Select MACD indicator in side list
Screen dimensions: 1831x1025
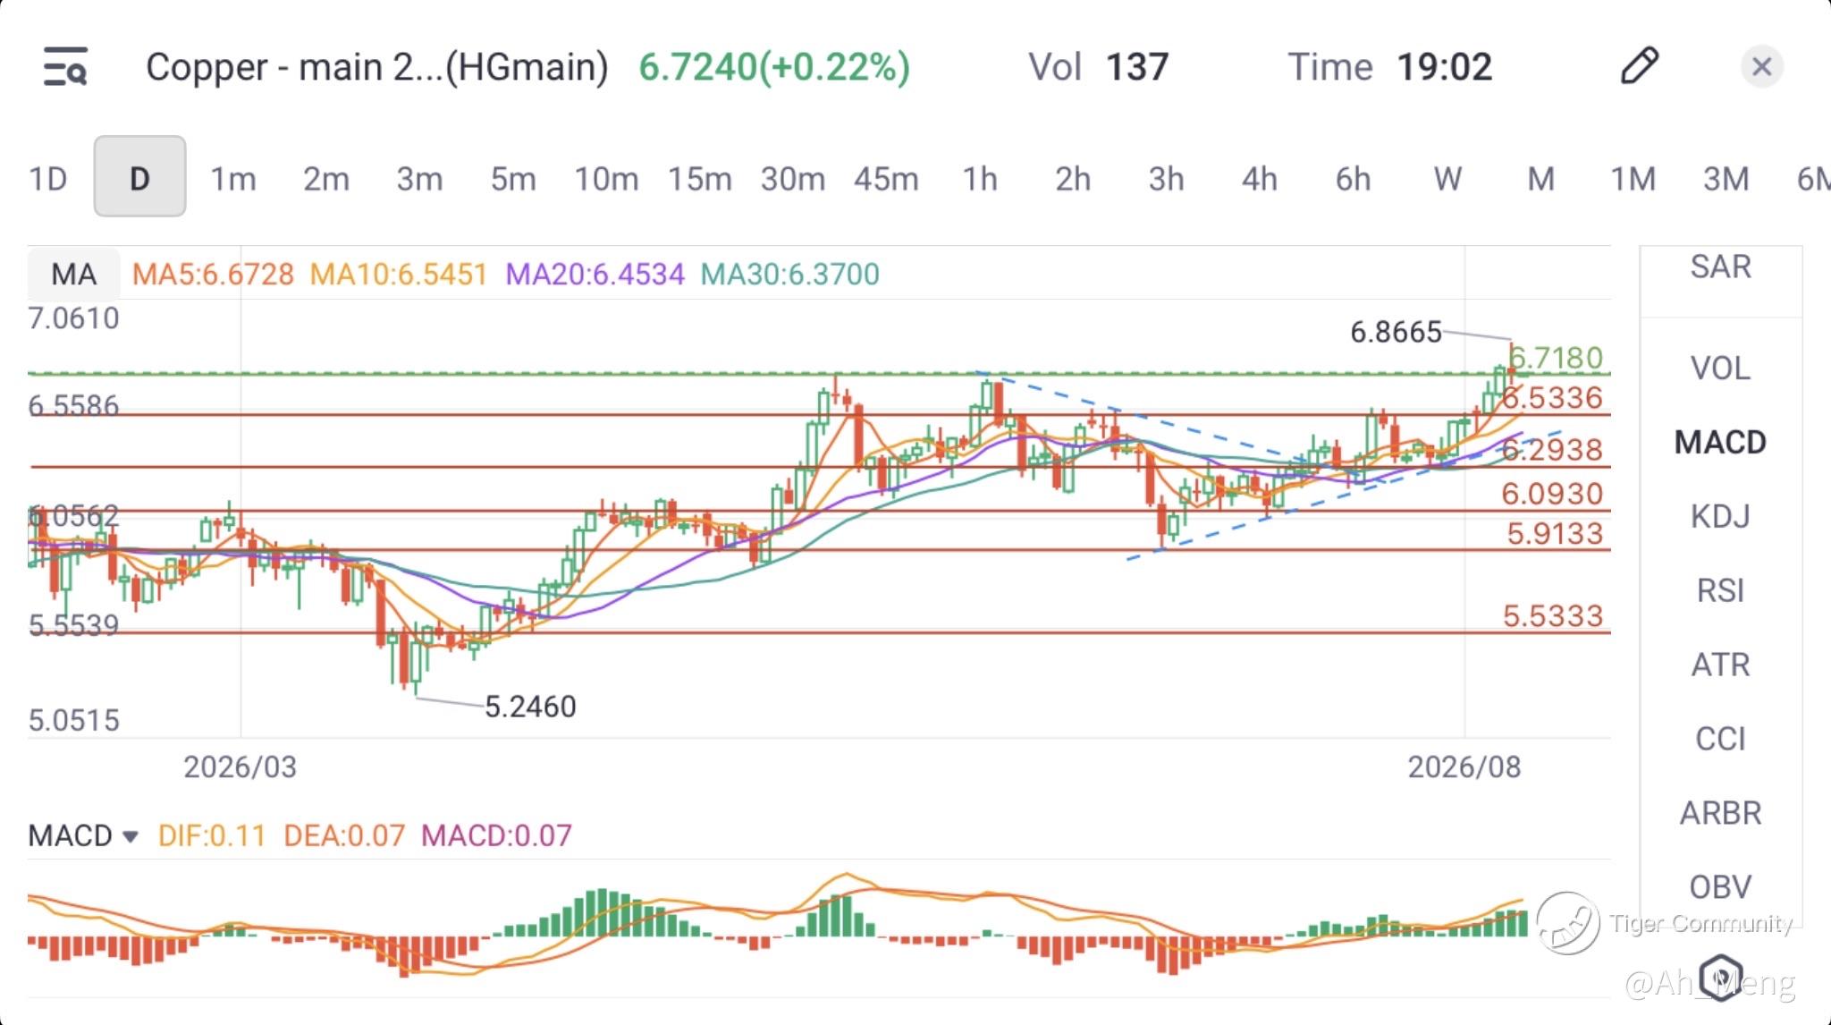(x=1721, y=442)
